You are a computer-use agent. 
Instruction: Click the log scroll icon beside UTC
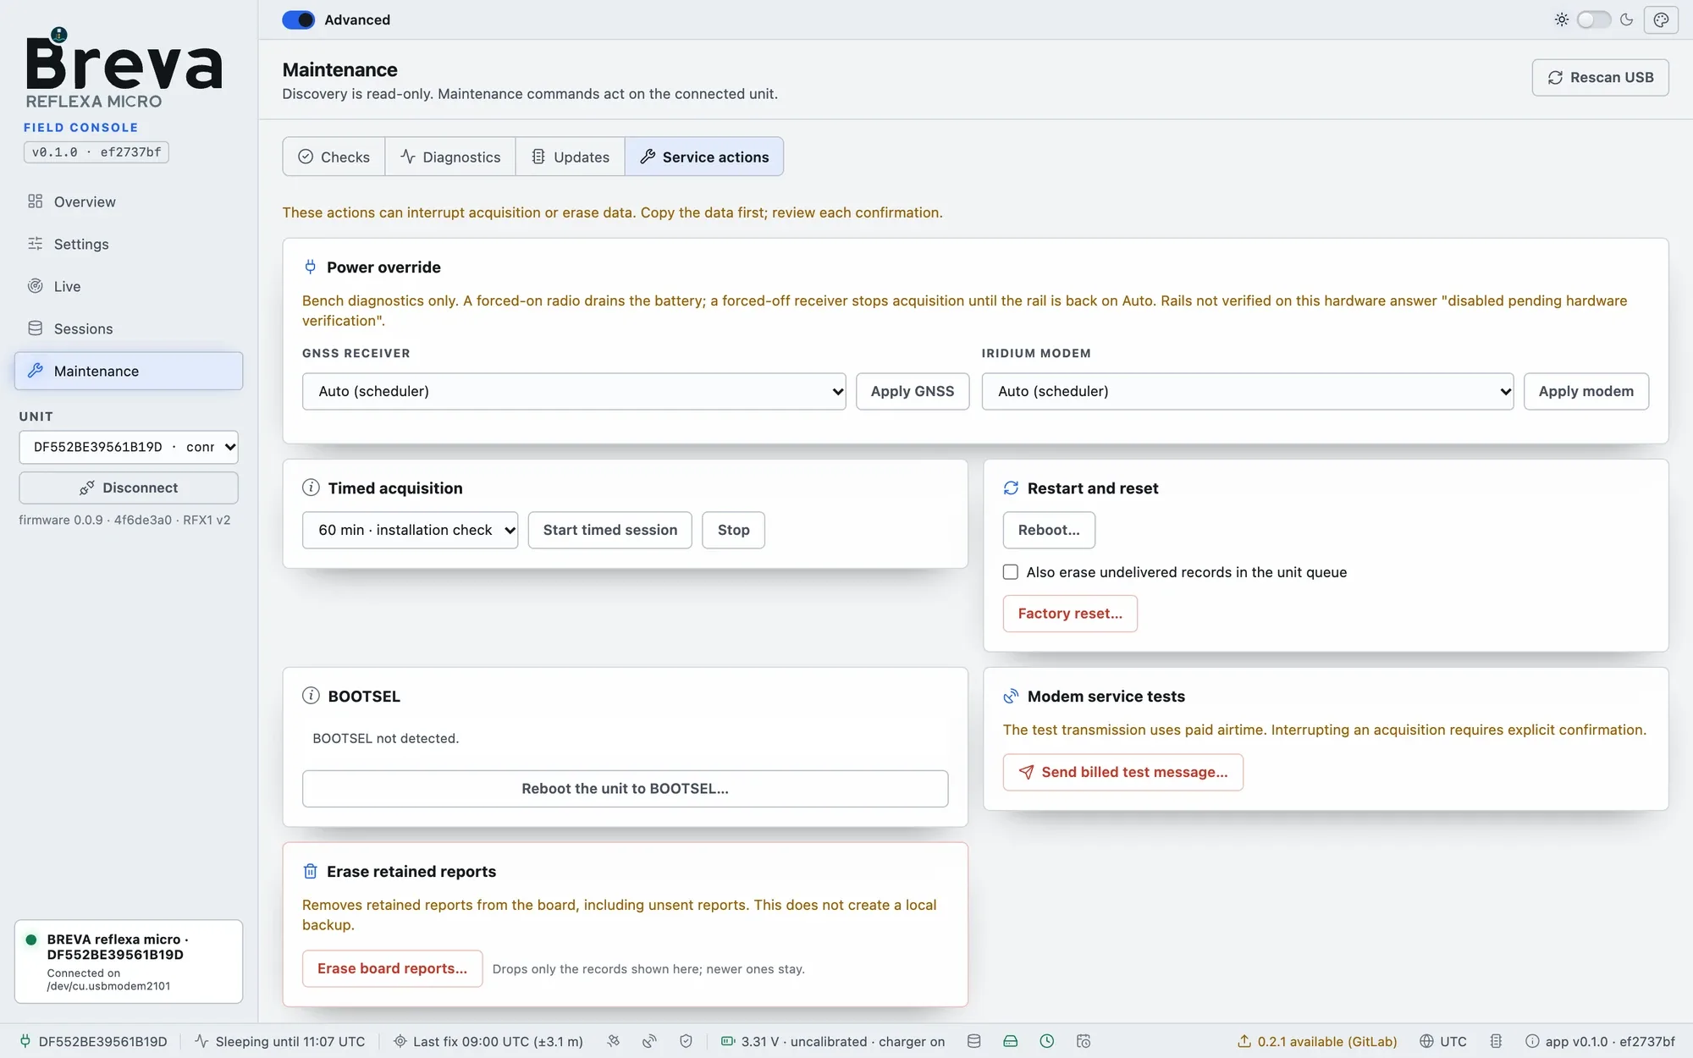(x=1496, y=1041)
